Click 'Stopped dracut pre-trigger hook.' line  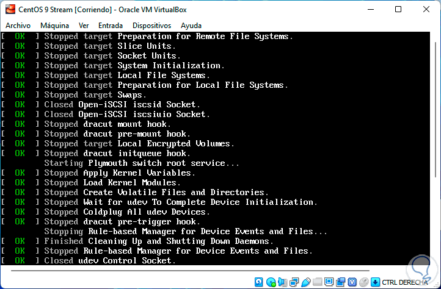pyautogui.click(x=122, y=221)
